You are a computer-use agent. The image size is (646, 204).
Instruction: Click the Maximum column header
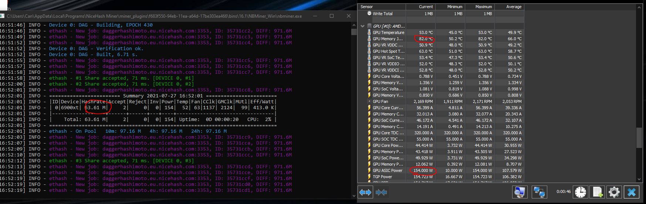[x=479, y=7]
